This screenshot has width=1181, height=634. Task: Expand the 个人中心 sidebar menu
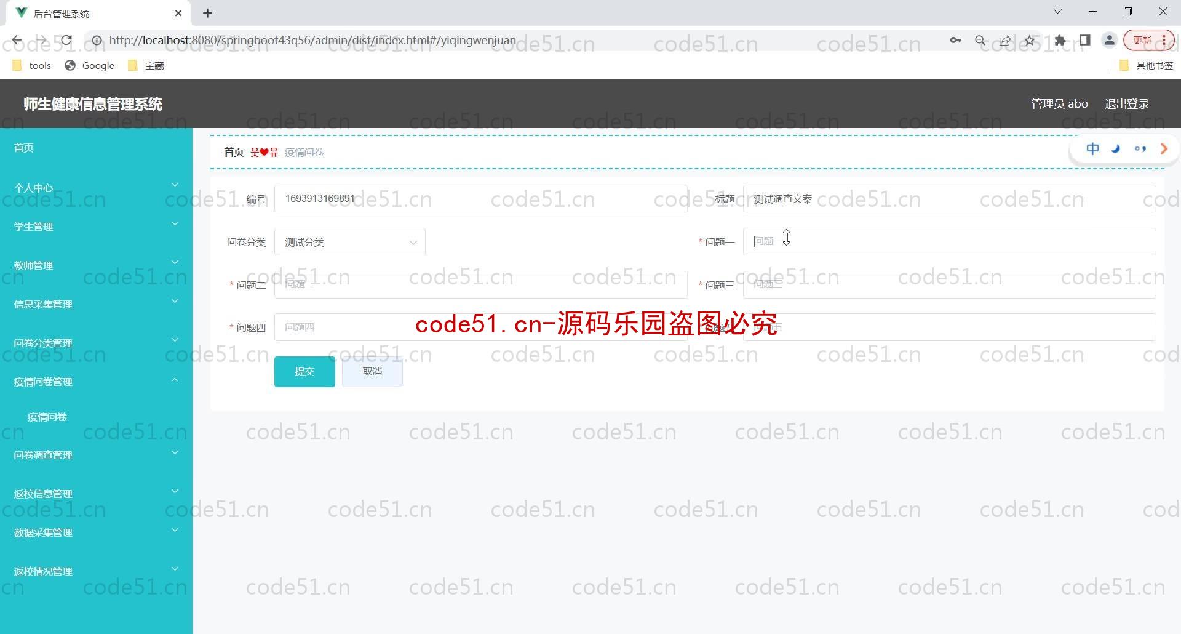[x=96, y=187]
